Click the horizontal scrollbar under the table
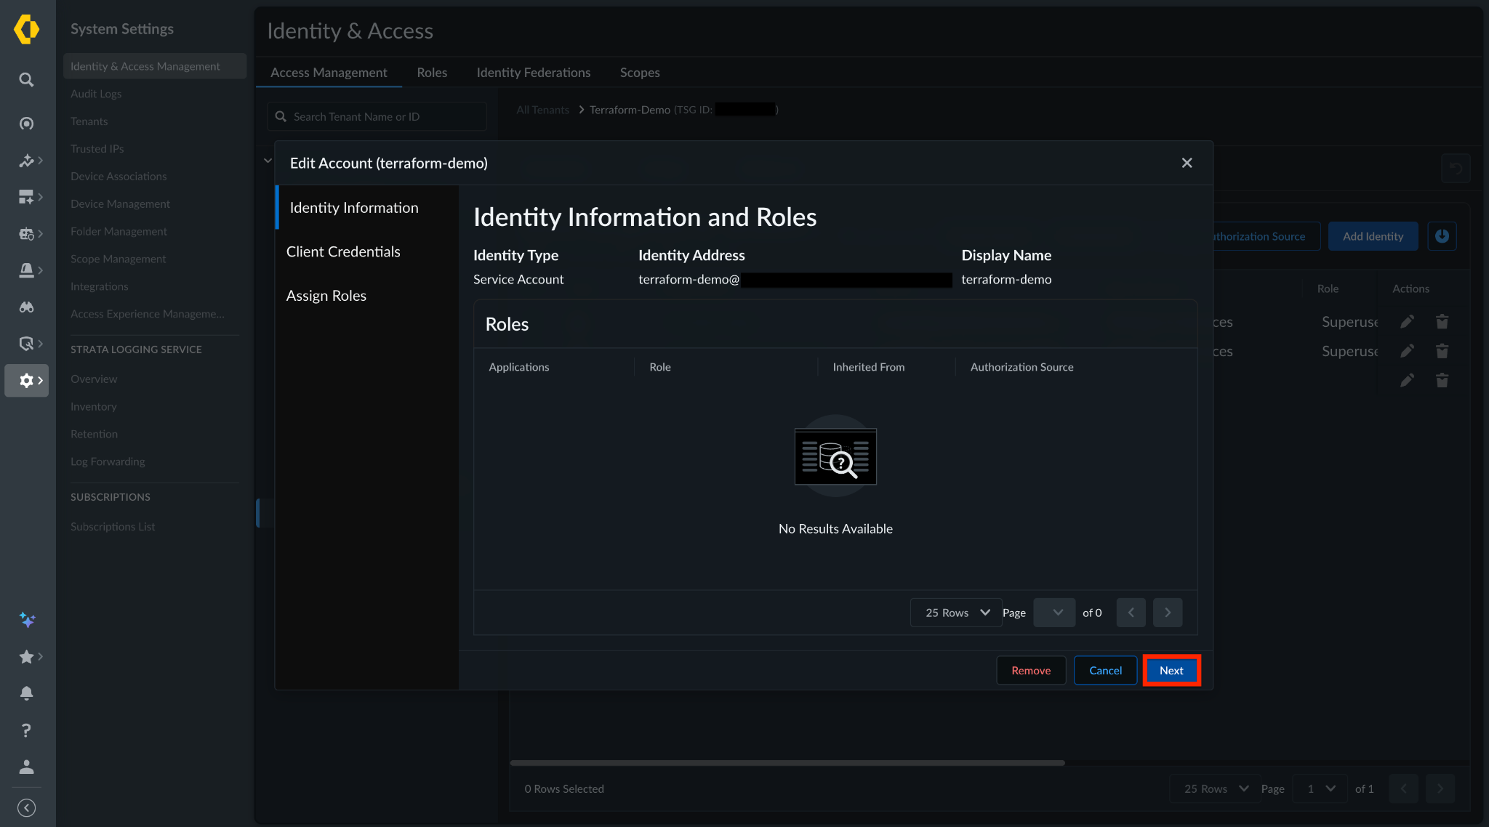This screenshot has width=1489, height=827. coord(787,763)
